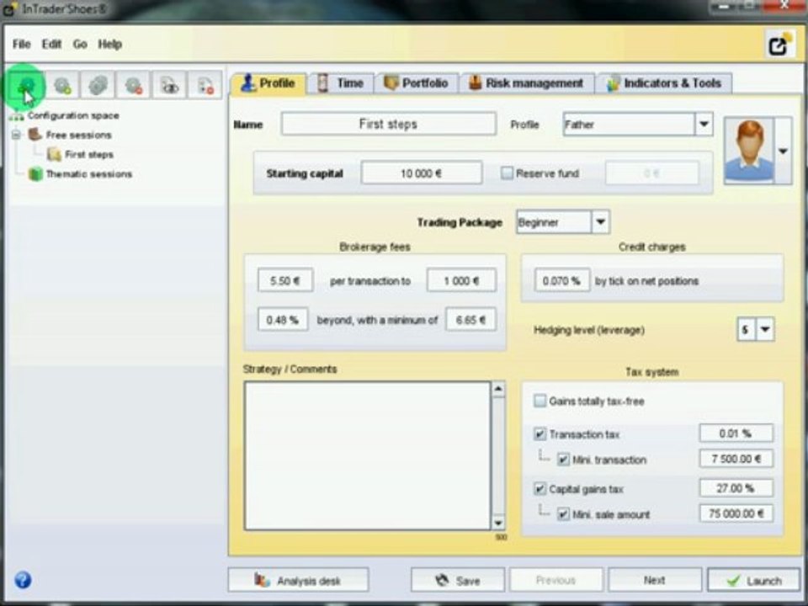Screen dimensions: 808x606
Task: Click inside the Strategy / Comments text area
Action: 368,455
